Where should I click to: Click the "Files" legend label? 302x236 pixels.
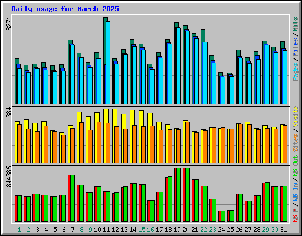coord(296,47)
